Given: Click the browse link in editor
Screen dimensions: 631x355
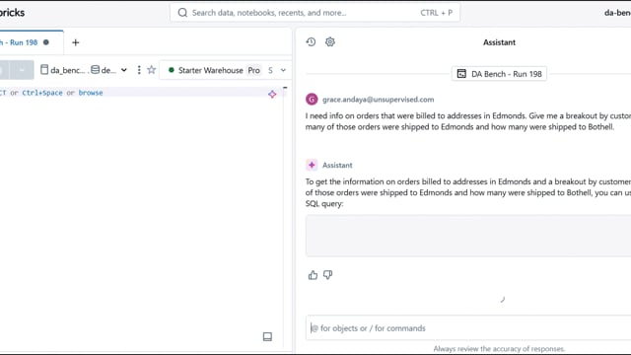Looking at the screenshot, I should click(91, 93).
